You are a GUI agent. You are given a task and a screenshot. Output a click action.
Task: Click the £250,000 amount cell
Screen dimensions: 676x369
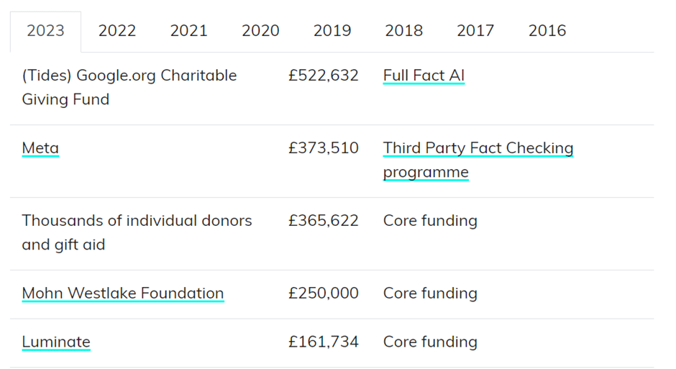coord(324,293)
